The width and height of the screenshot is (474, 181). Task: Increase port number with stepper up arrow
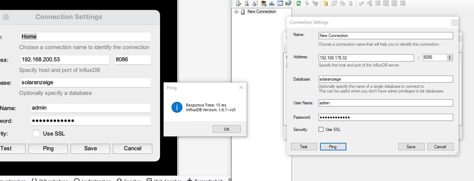pos(450,56)
